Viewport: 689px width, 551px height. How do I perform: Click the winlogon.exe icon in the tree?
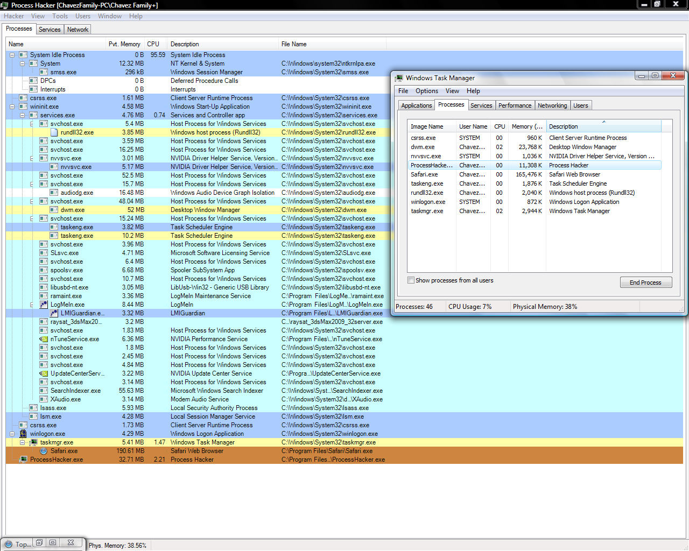pos(23,434)
